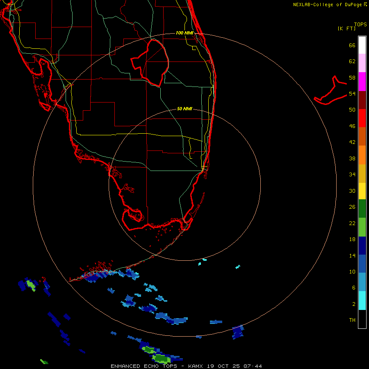Click the 50 NMI range ring label
Image resolution: width=369 pixels, height=369 pixels.
click(x=184, y=109)
